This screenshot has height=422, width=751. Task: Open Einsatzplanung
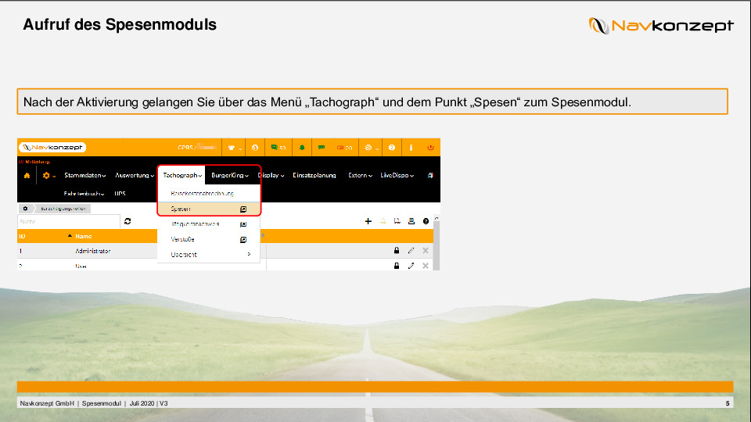(314, 176)
